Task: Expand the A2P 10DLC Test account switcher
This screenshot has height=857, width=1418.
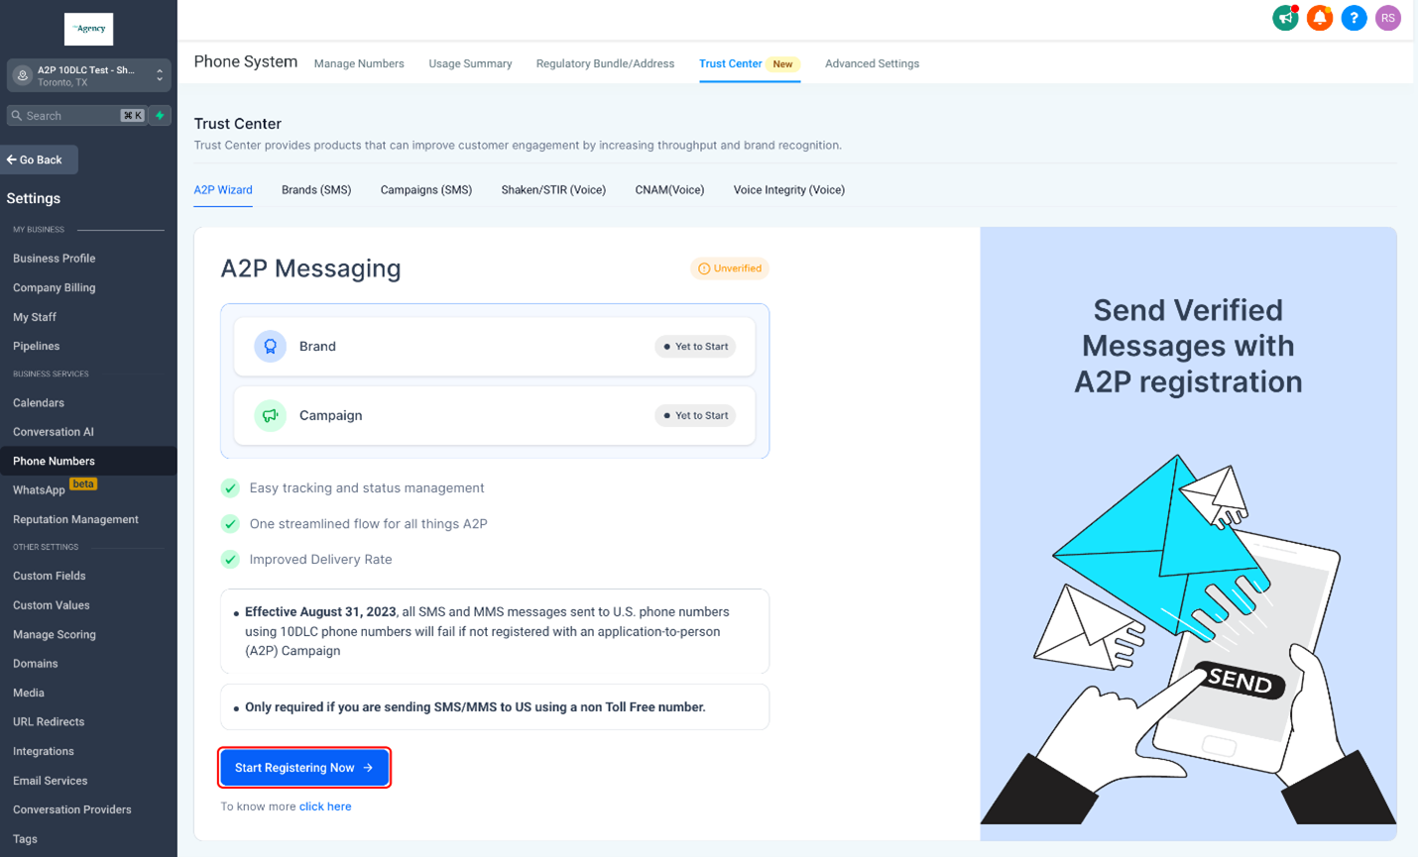Action: 89,75
